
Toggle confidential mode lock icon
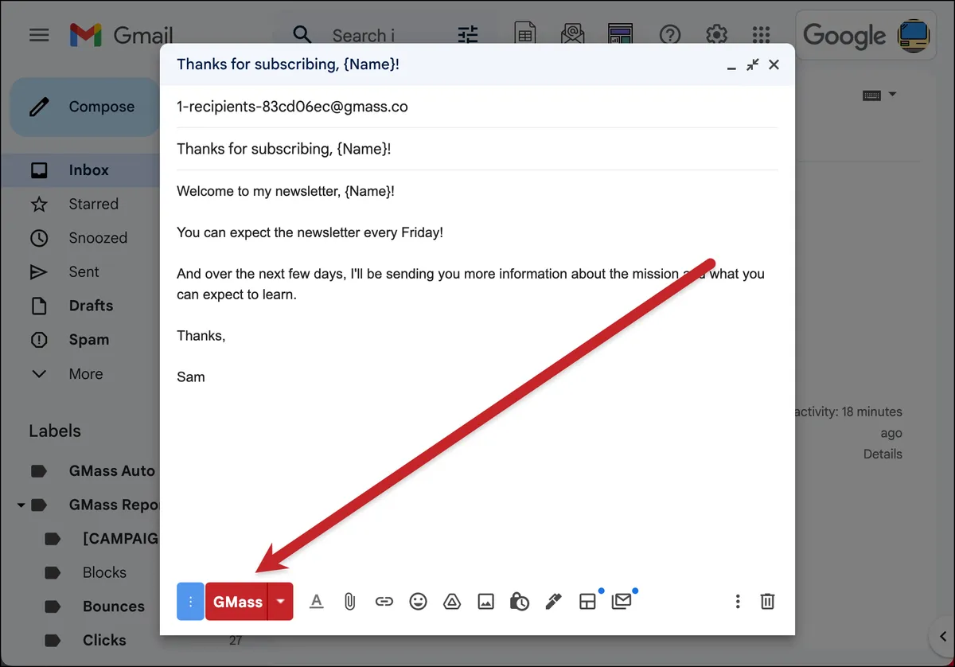click(x=520, y=602)
